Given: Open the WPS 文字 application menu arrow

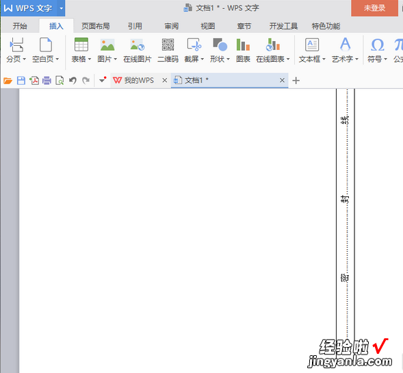Looking at the screenshot, I should tap(61, 8).
